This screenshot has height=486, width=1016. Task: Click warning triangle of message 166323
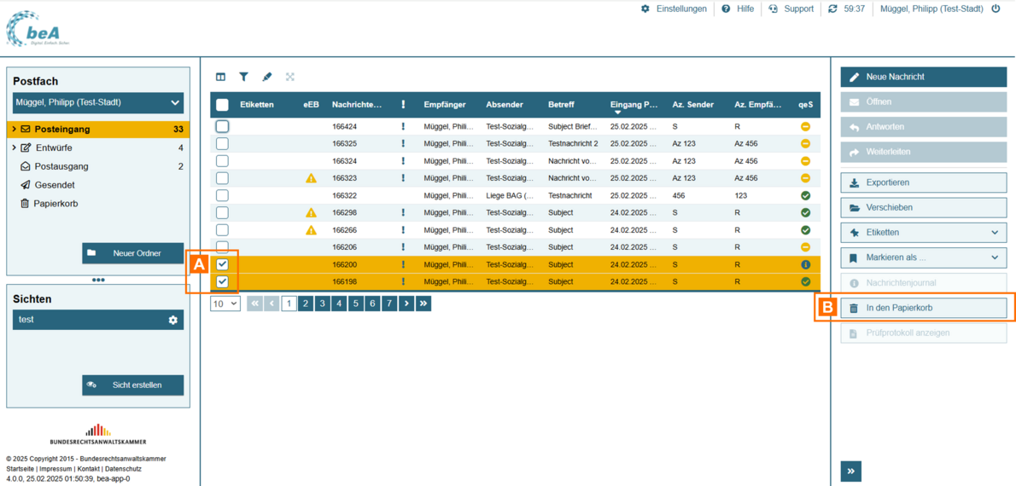[311, 178]
